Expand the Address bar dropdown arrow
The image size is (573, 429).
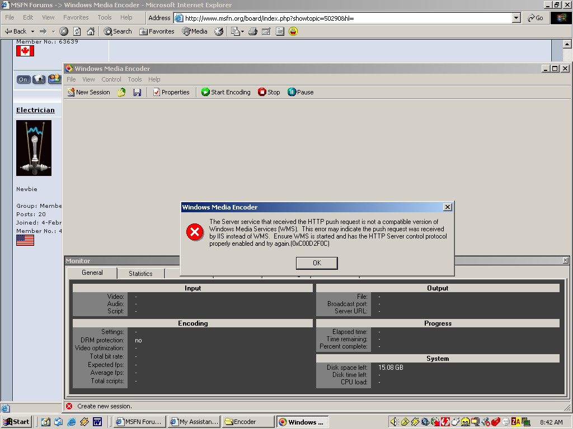(516, 18)
